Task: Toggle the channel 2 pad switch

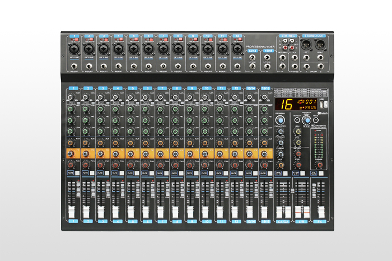Action: 87,104
